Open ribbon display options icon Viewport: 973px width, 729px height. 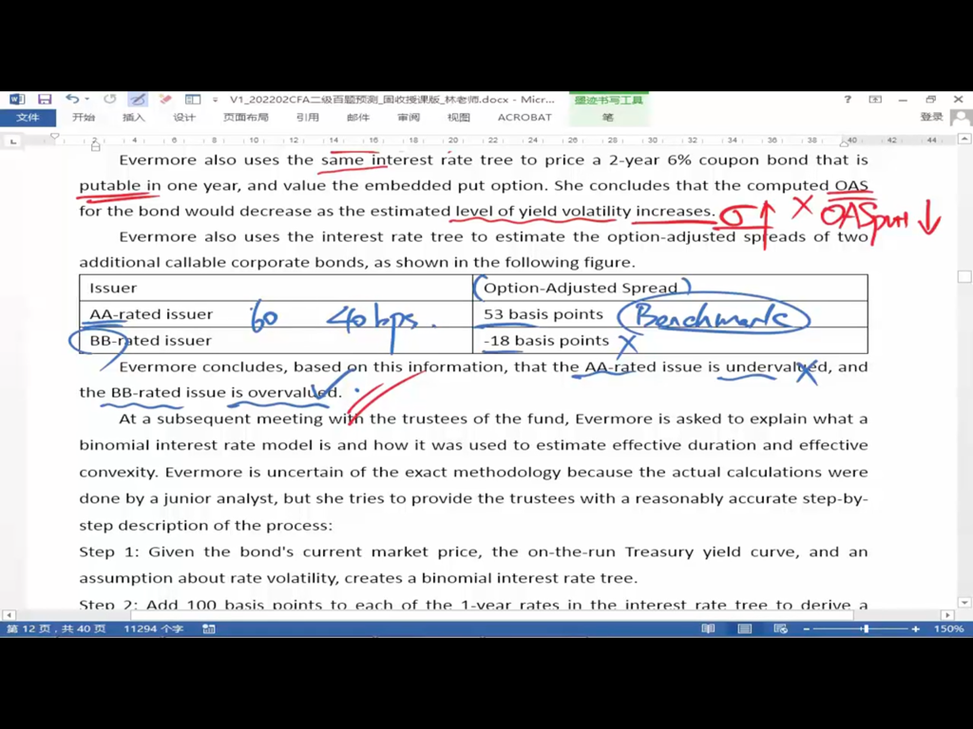[875, 99]
